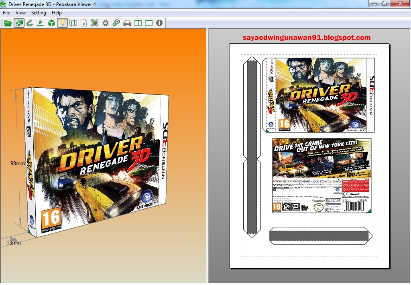Viewport: 411px width, 285px height.
Task: Open settings with the gear icon
Action: (106, 23)
